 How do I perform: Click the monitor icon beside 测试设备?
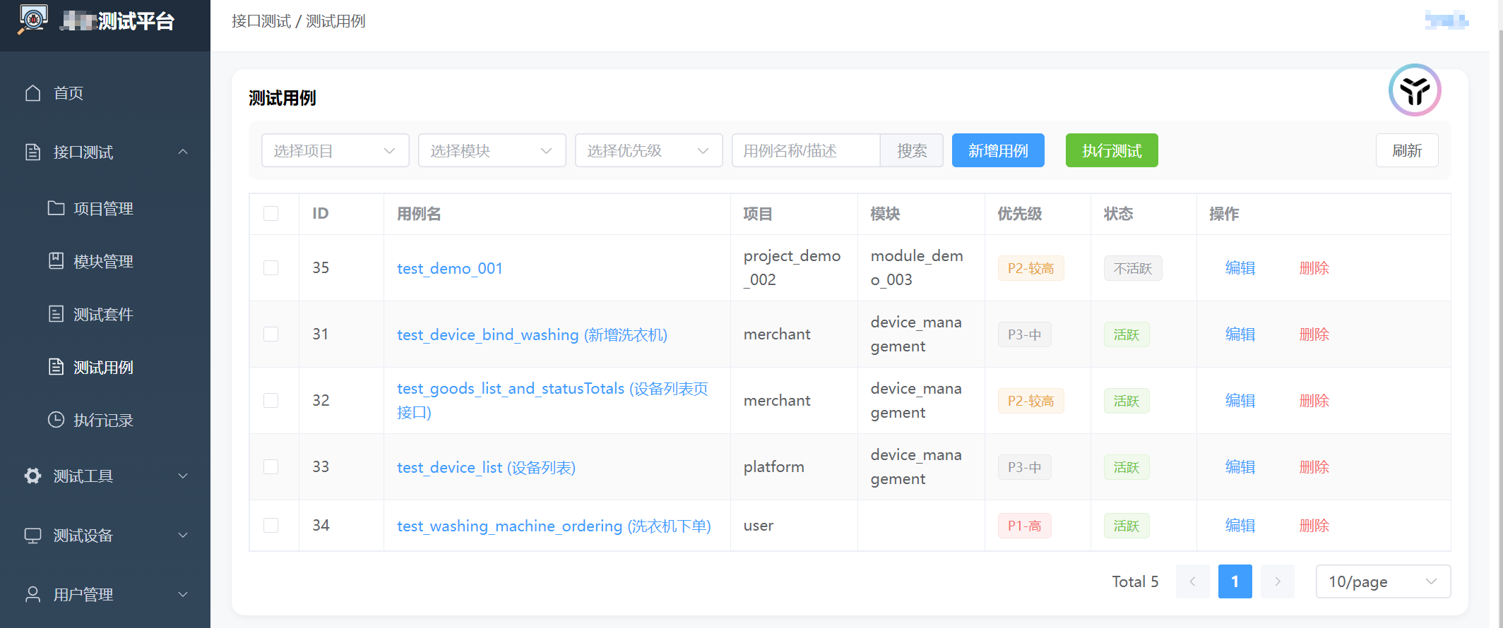[x=33, y=536]
